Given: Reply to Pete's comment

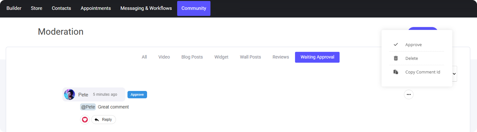Looking at the screenshot, I should click(x=103, y=120).
